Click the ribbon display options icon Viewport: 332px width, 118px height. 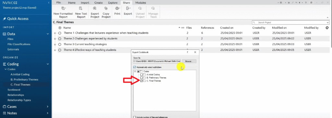(311, 3)
